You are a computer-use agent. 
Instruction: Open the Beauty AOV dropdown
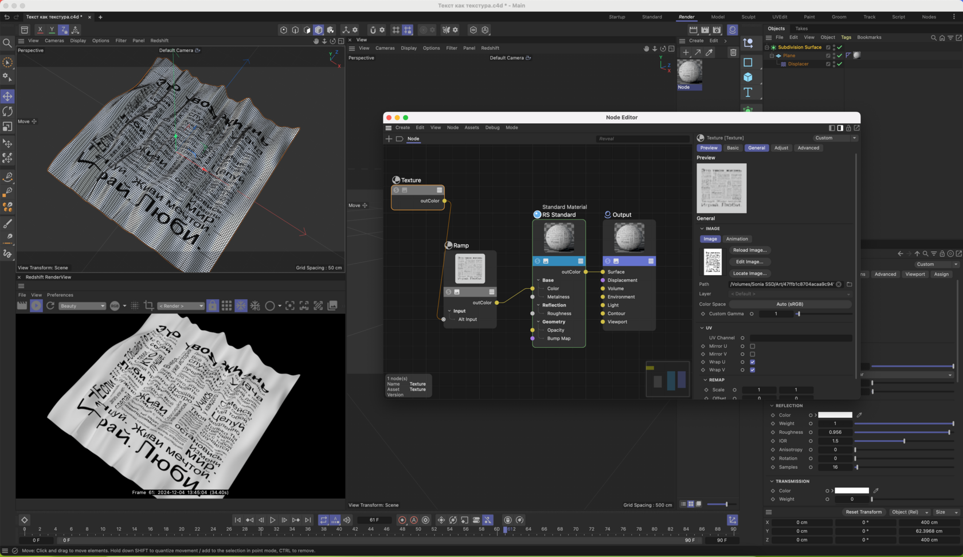click(83, 306)
